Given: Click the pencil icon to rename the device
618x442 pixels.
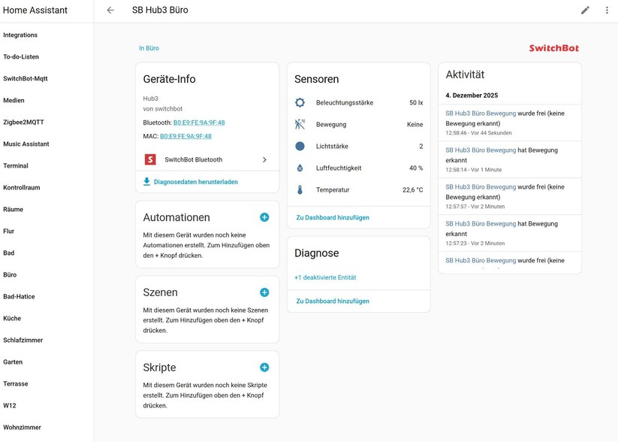Looking at the screenshot, I should click(585, 11).
